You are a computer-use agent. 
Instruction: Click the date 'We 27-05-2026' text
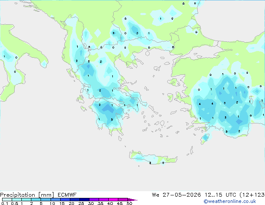click(176, 195)
